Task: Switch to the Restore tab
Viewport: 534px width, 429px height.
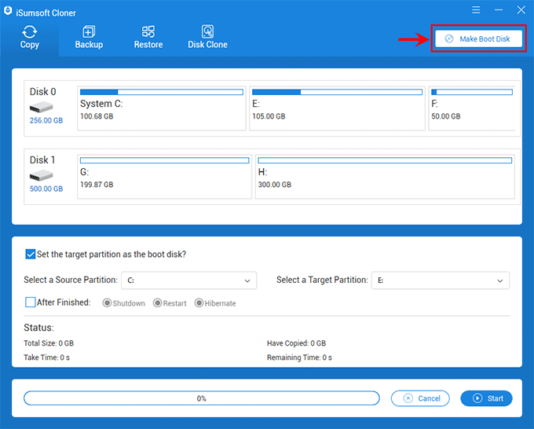Action: pyautogui.click(x=148, y=38)
